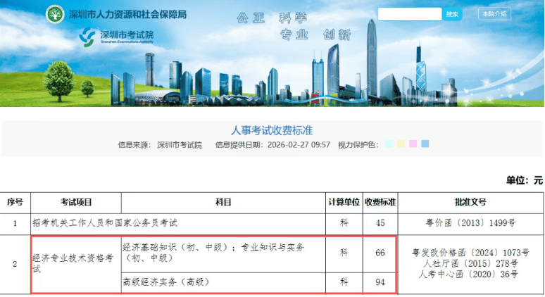Click the fee value 45 cell

(x=380, y=223)
